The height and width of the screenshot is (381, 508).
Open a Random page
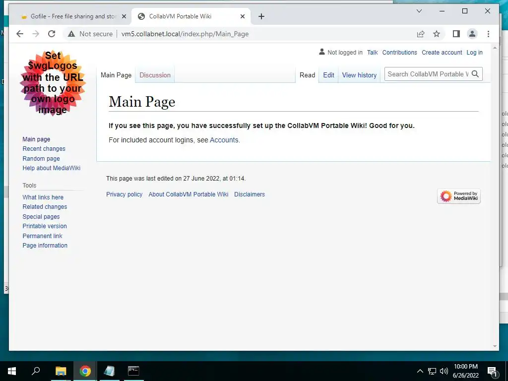41,158
